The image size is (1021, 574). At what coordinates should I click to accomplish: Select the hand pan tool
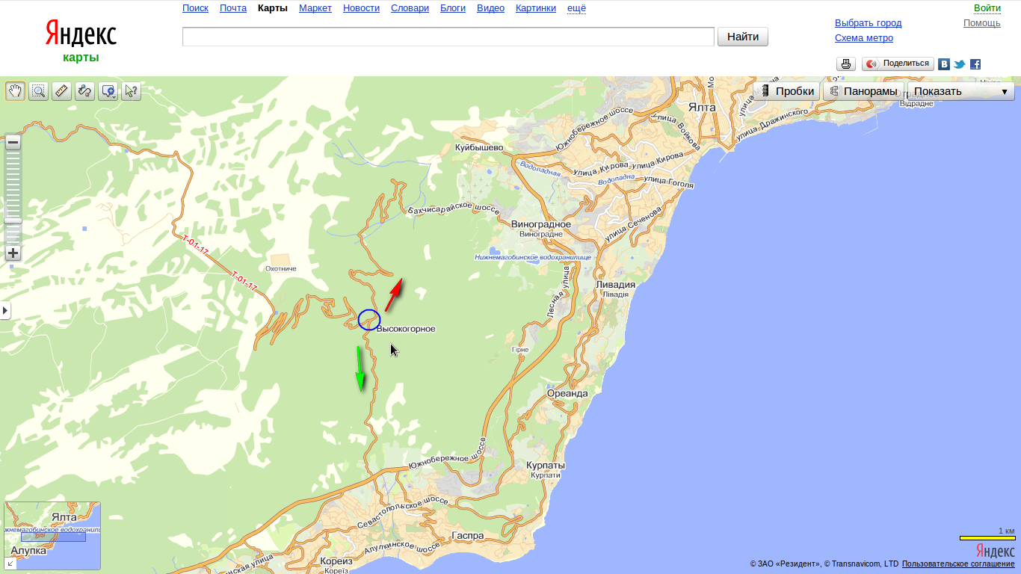coord(15,91)
